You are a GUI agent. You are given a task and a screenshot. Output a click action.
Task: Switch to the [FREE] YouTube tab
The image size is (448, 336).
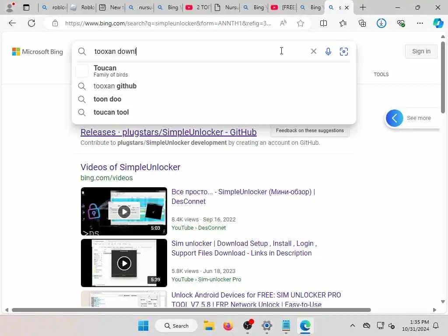tap(283, 7)
